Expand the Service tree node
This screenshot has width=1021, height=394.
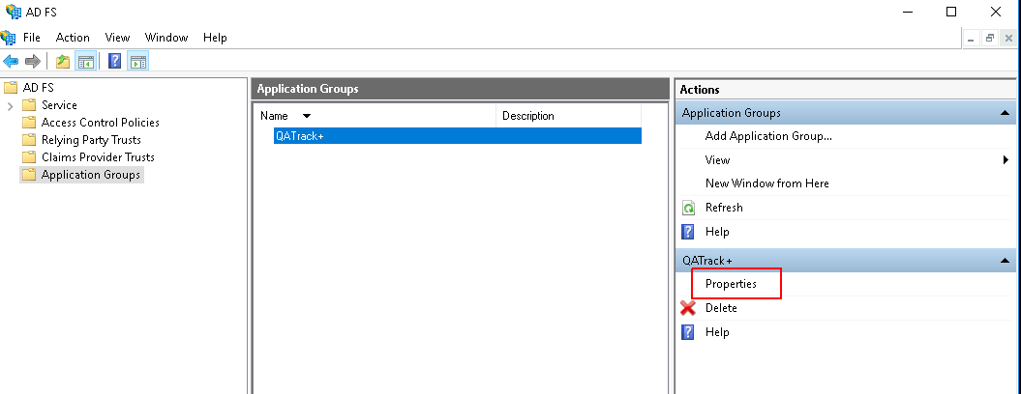click(10, 106)
